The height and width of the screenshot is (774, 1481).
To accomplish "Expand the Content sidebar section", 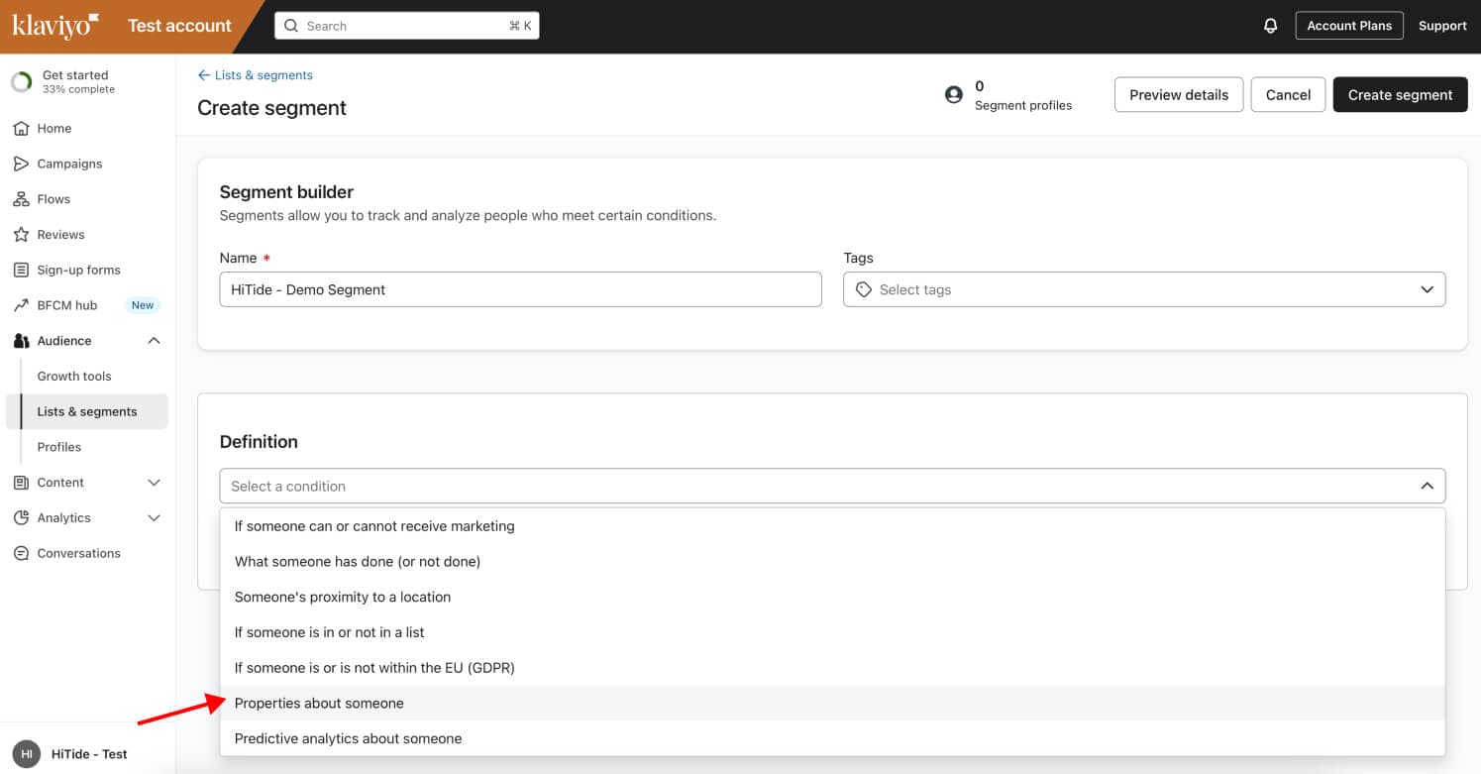I will click(x=154, y=483).
